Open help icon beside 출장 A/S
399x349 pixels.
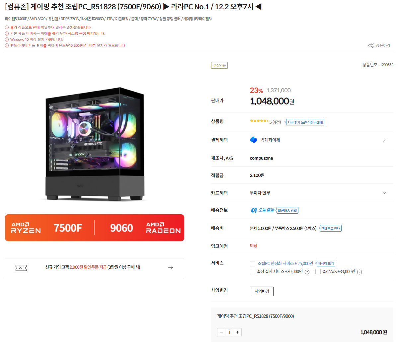point(359,272)
